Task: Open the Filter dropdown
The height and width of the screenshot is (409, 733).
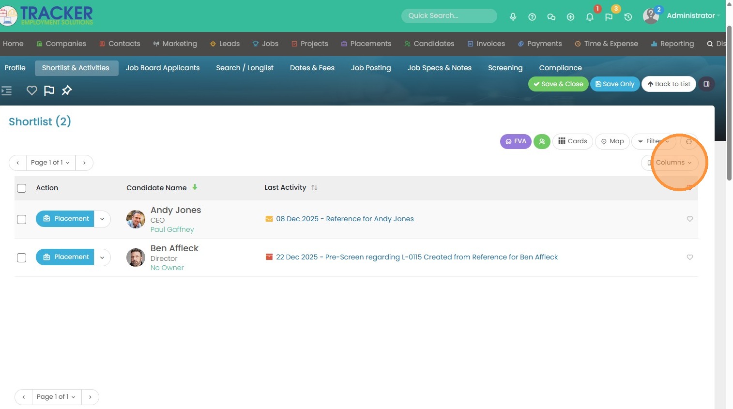Action: (x=654, y=141)
